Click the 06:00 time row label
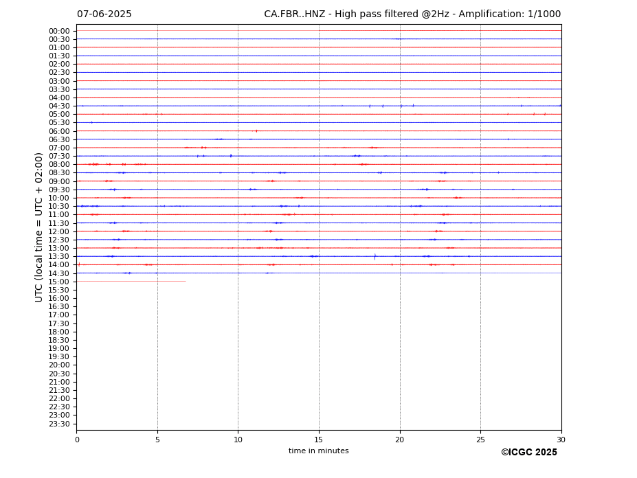The height and width of the screenshot is (478, 637). click(59, 132)
